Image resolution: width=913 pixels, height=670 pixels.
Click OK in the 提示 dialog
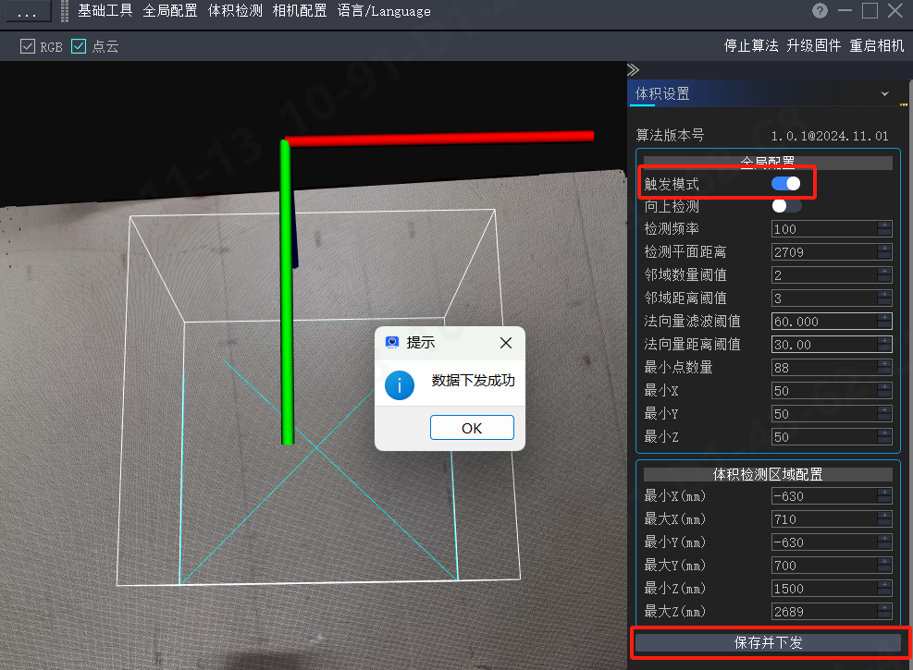tap(472, 428)
